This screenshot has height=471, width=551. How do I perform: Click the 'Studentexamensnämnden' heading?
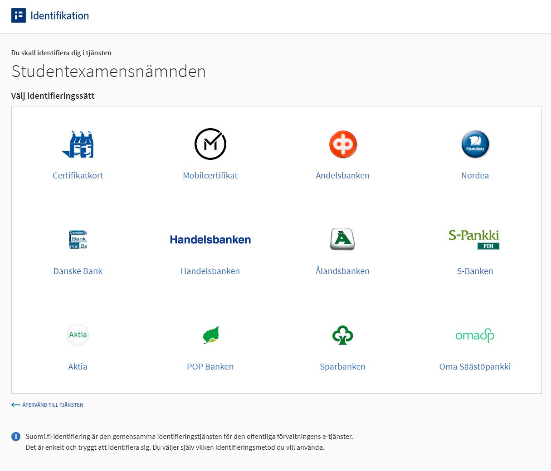pos(108,72)
